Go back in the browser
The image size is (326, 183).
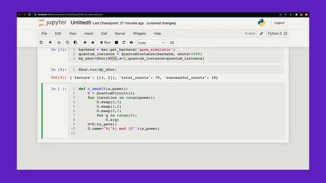pyautogui.click(x=19, y=15)
